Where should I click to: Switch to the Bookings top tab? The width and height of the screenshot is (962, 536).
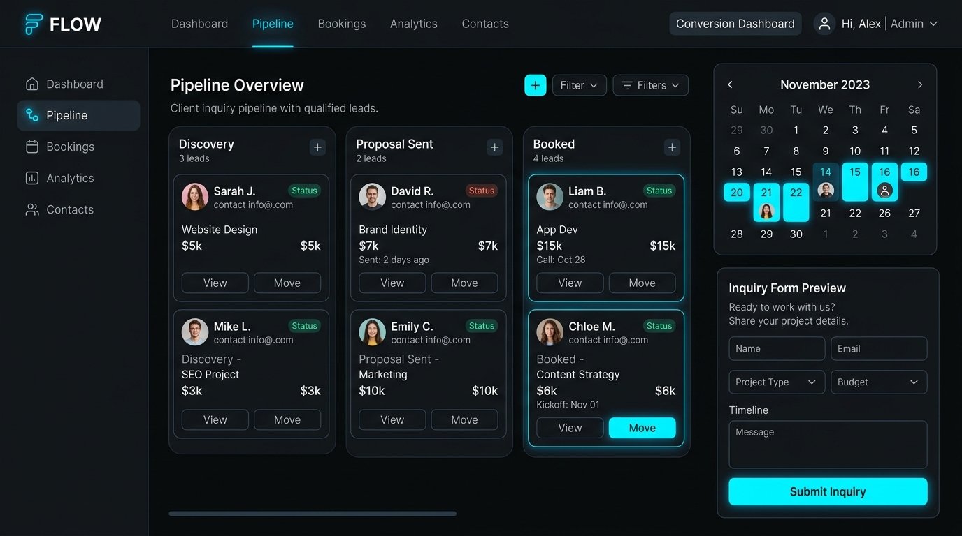point(342,24)
